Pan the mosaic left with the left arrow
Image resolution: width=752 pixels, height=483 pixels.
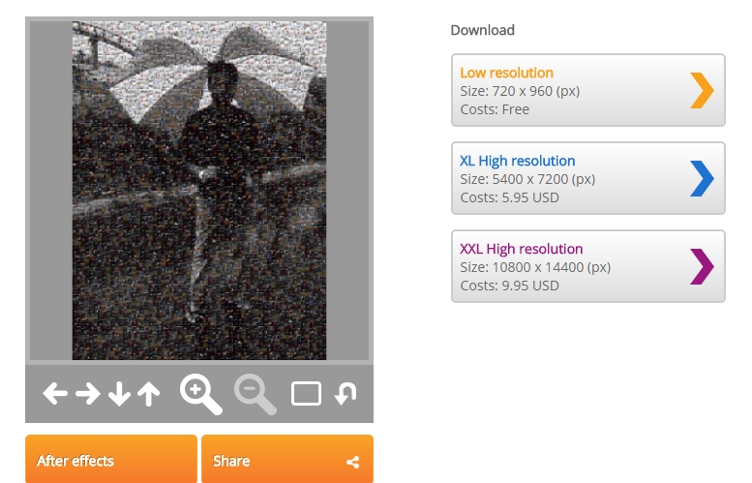click(x=55, y=394)
